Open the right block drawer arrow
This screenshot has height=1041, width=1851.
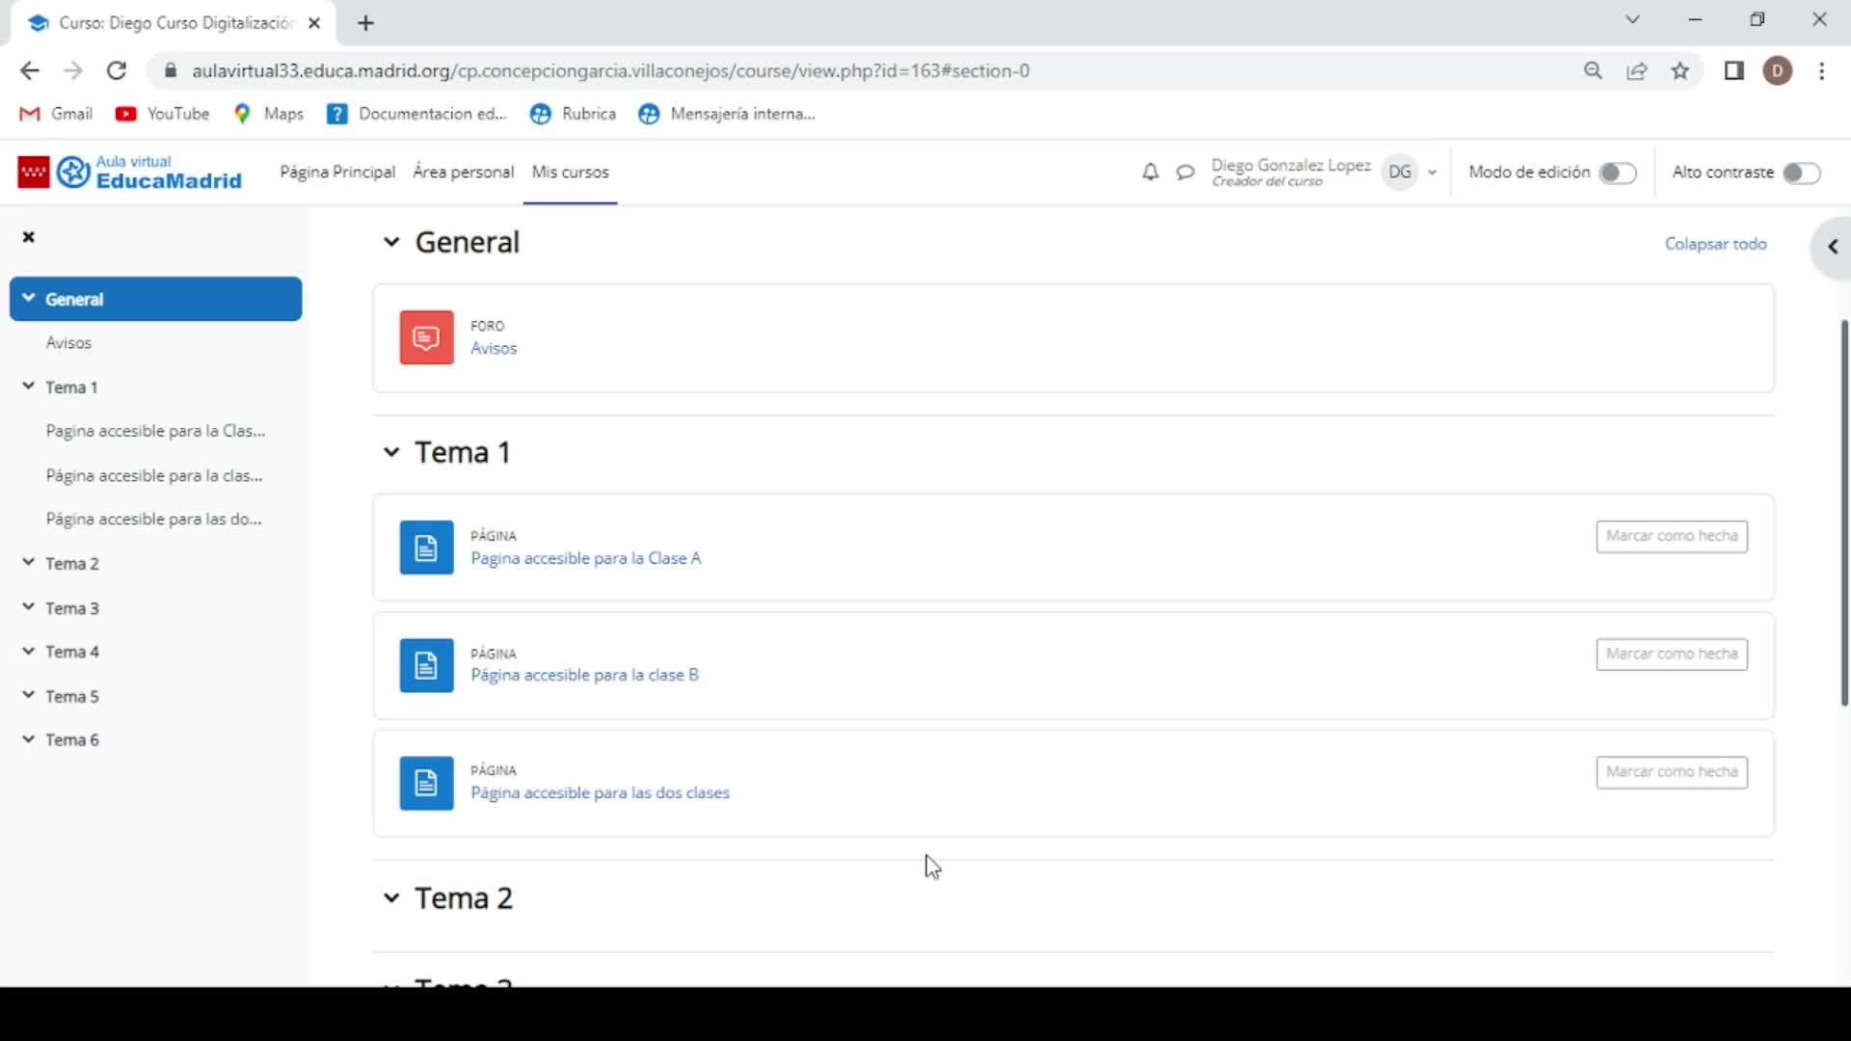(x=1832, y=248)
